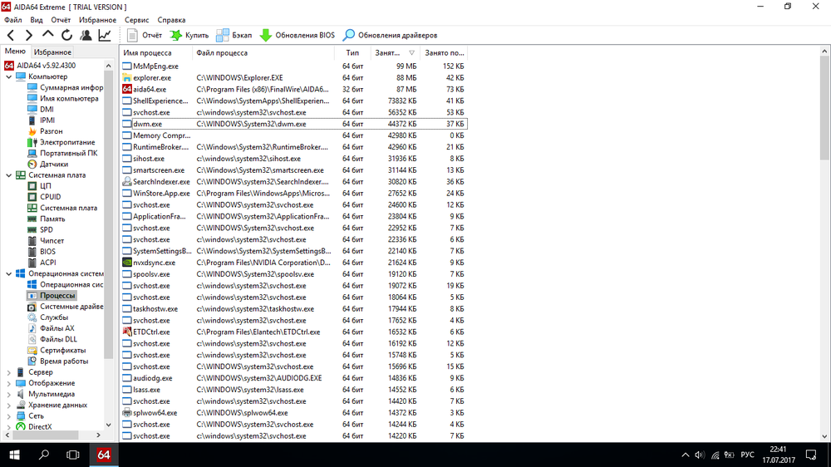The height and width of the screenshot is (467, 831).
Task: Click the Отчёт report toolbar button
Action: tap(145, 35)
